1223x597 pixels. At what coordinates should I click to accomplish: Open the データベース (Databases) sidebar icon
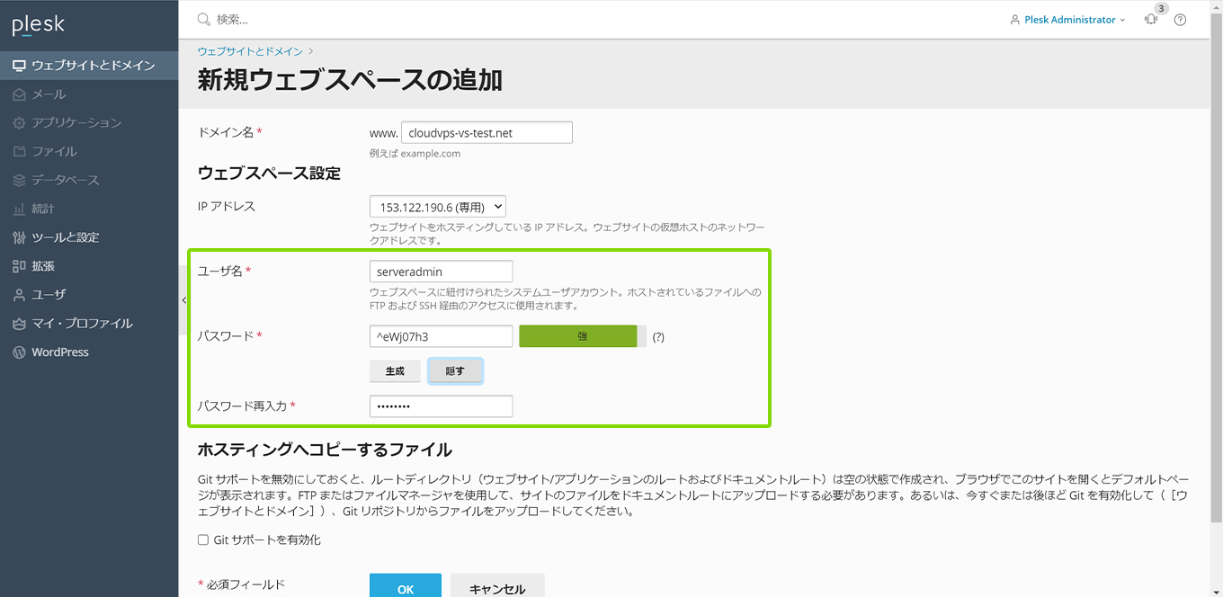coord(19,180)
